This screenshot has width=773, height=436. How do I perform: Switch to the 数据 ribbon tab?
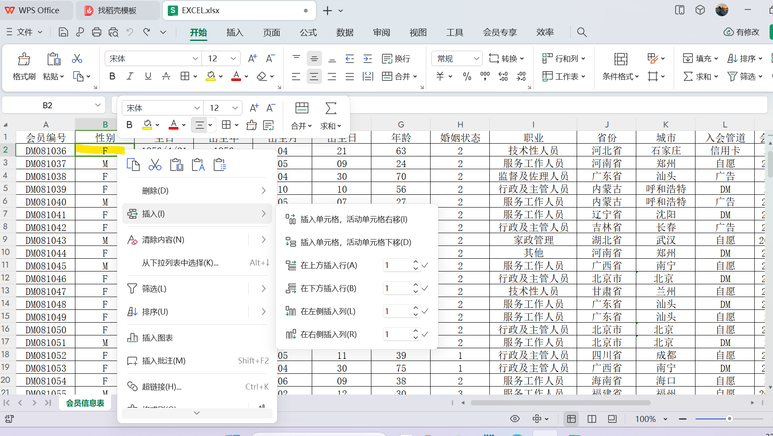pos(345,32)
